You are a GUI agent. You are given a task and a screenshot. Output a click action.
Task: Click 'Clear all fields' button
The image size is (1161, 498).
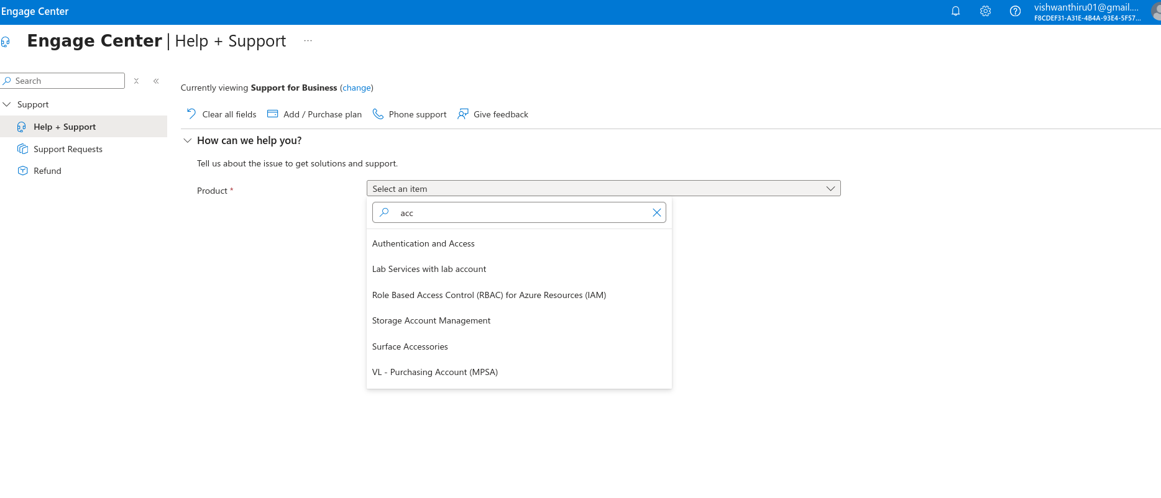click(221, 114)
